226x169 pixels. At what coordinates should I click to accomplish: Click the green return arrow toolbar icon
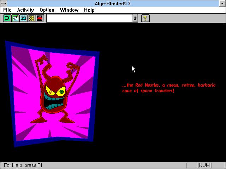click(7, 18)
